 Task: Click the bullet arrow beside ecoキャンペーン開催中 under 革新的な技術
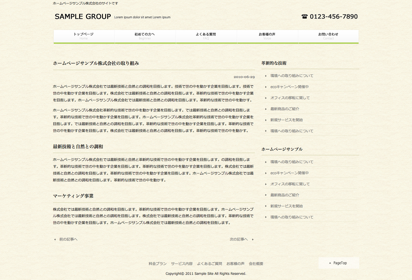(266, 87)
